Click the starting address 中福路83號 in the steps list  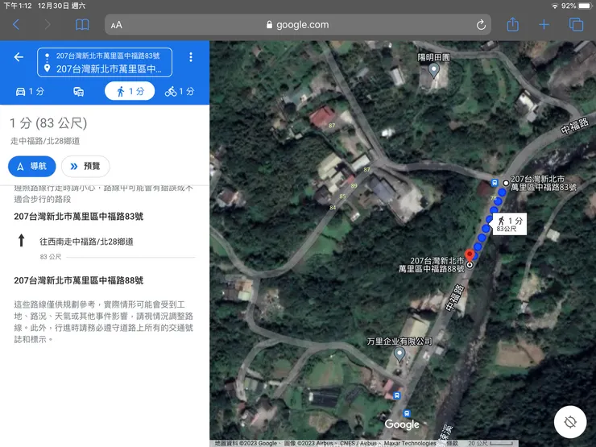[79, 217]
